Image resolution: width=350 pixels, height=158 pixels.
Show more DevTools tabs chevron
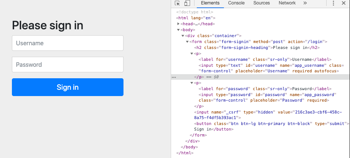[x=305, y=3]
